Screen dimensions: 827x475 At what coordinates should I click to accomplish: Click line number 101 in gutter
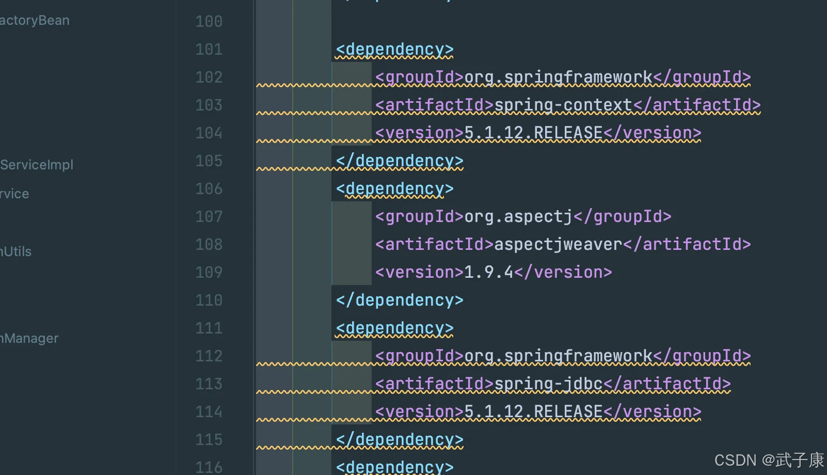click(209, 50)
